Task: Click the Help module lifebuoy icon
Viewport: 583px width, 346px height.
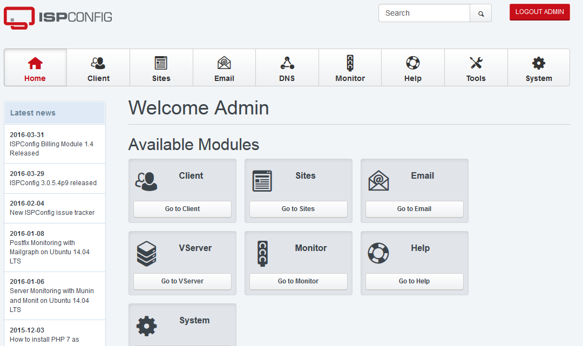Action: (x=378, y=253)
